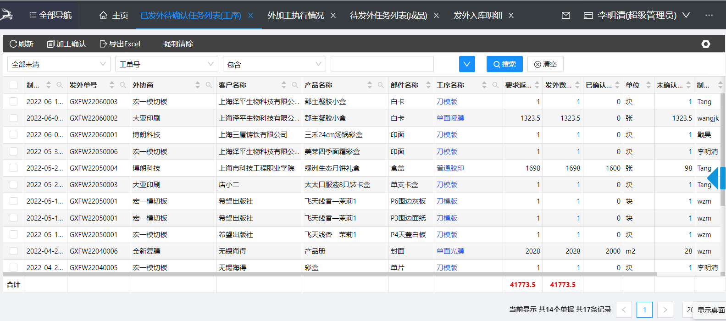Open the 全部未清 status dropdown
The height and width of the screenshot is (321, 726).
click(59, 64)
